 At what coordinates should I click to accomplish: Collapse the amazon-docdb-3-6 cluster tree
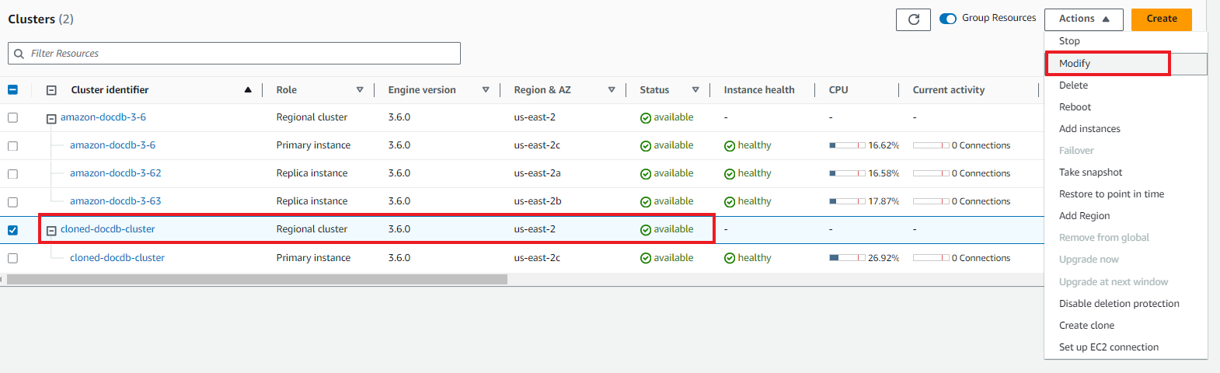[51, 119]
